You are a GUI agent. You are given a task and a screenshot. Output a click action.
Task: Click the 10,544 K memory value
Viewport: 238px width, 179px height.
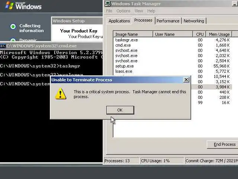coord(222,76)
